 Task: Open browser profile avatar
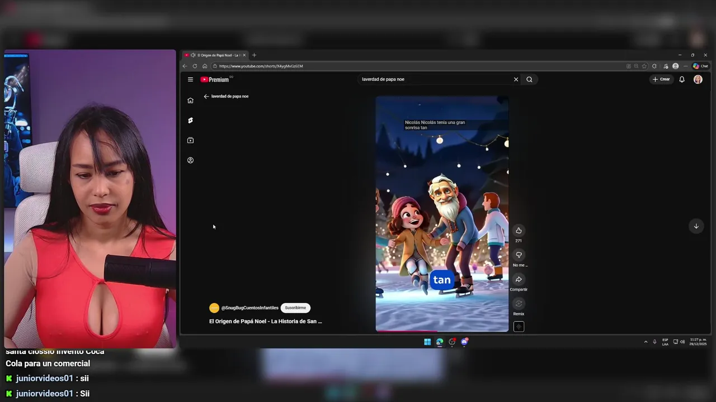[675, 66]
